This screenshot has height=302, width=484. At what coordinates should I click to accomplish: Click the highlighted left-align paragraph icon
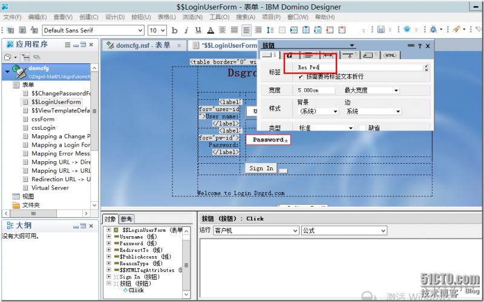(246, 30)
